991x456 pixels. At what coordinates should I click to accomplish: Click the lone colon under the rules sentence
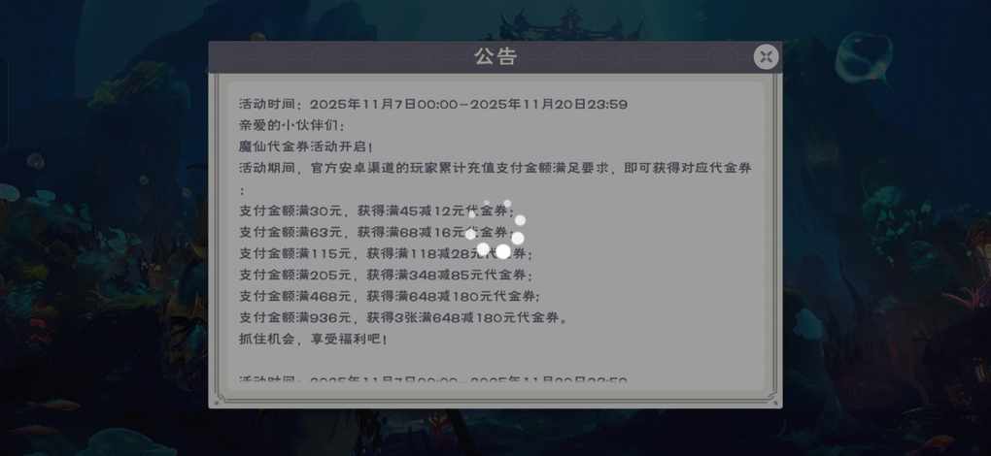coord(241,190)
